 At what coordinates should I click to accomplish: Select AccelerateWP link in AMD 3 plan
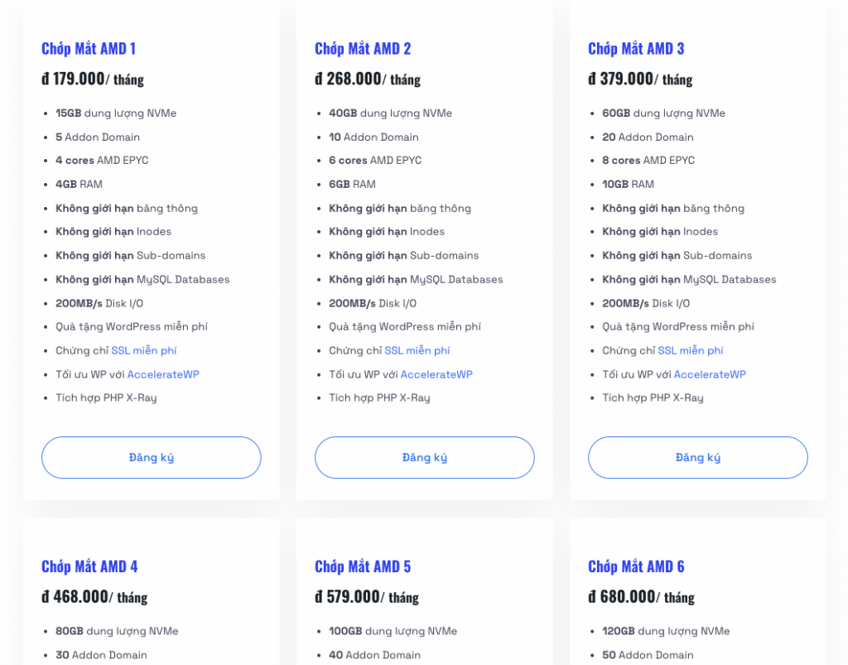[x=710, y=374]
